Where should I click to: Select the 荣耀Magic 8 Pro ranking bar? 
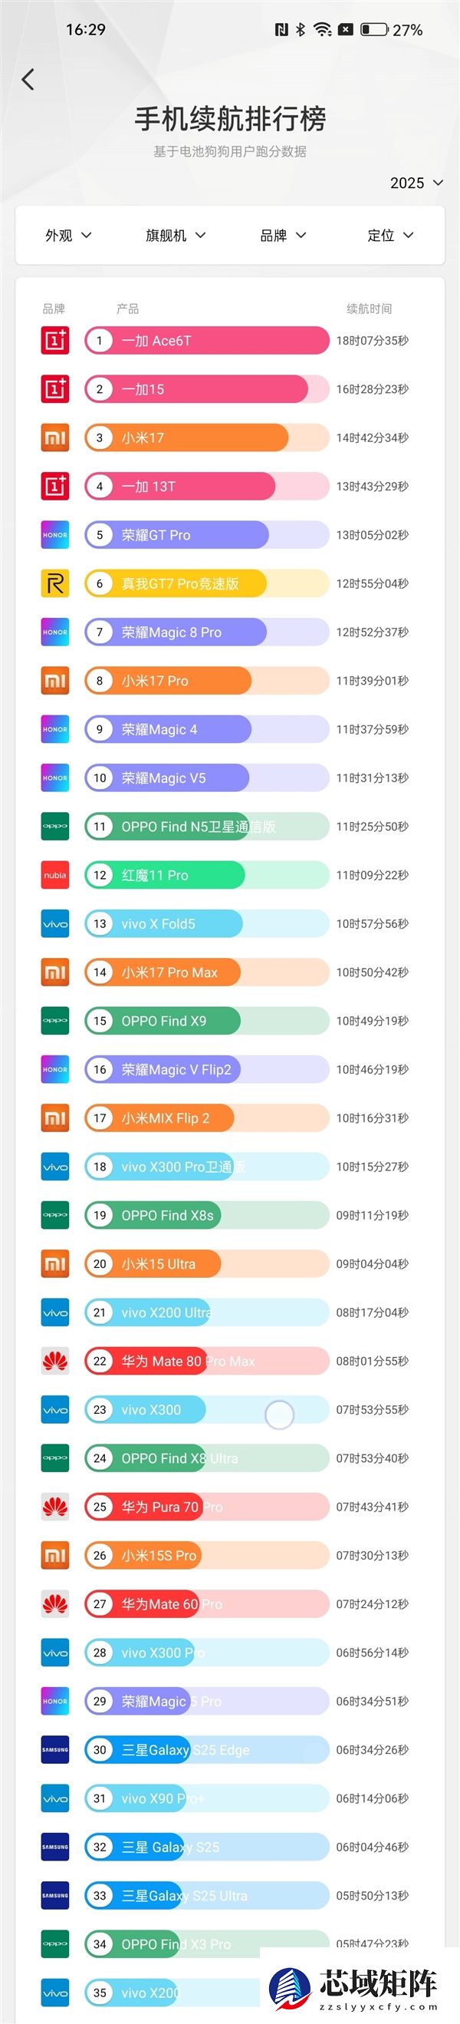coord(206,632)
